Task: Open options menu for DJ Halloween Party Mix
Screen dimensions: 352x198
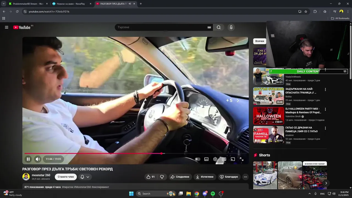Action: 325,109
